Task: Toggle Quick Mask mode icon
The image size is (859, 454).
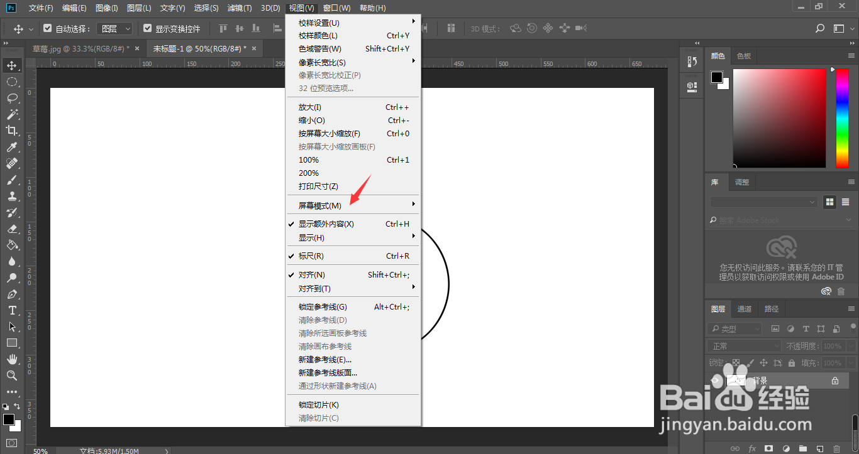Action: coord(12,443)
